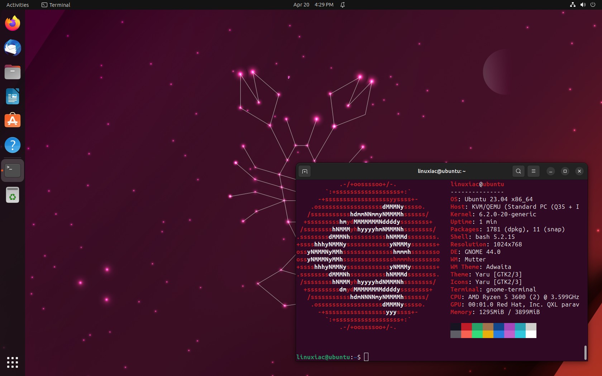Click the green color block in neofetch palette
602x376 pixels.
coord(477,327)
